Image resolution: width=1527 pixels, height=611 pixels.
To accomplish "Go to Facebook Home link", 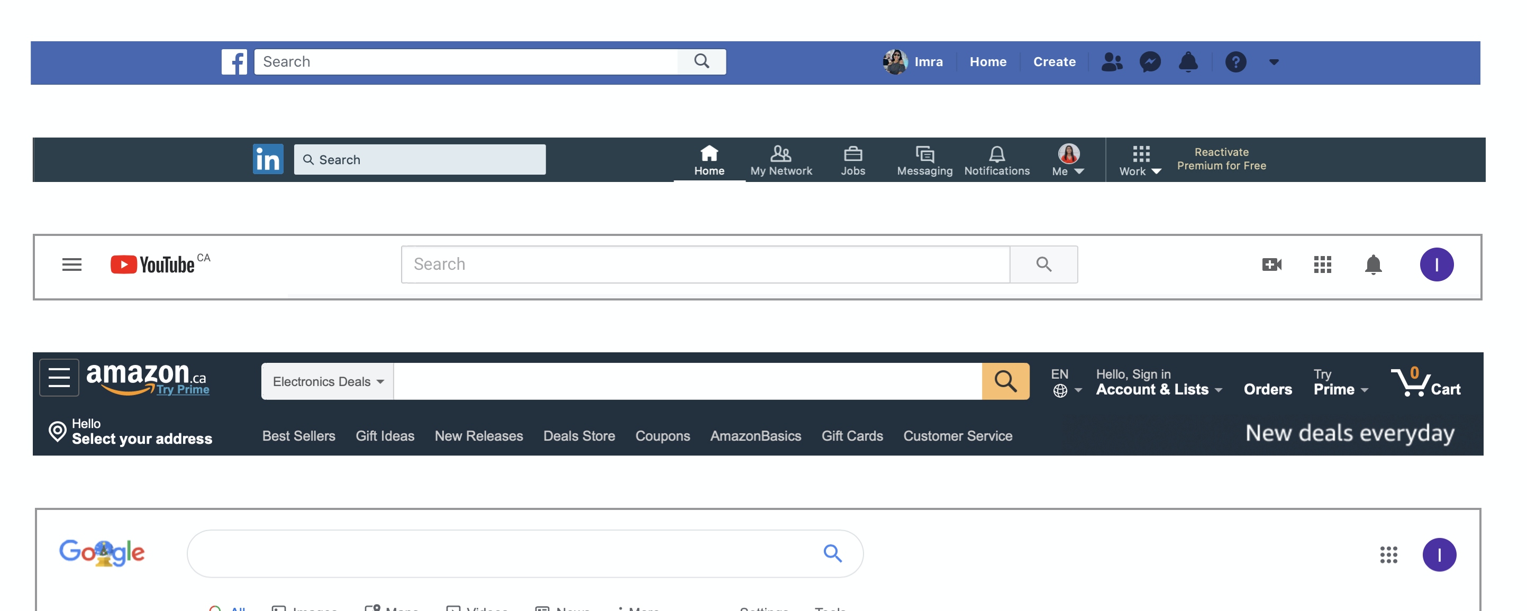I will [x=987, y=62].
